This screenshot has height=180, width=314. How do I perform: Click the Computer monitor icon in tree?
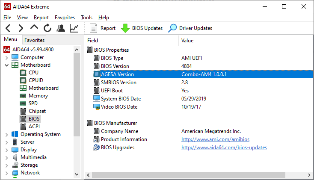click(15, 57)
